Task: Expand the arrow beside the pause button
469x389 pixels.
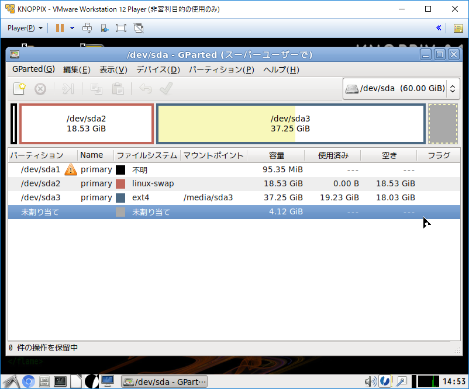Action: pos(72,28)
